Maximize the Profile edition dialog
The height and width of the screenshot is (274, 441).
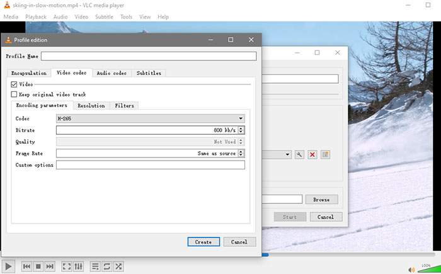point(231,40)
